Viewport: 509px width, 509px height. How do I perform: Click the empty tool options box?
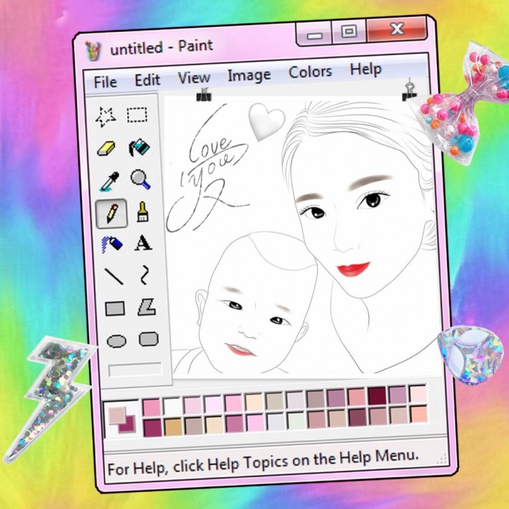(x=135, y=370)
